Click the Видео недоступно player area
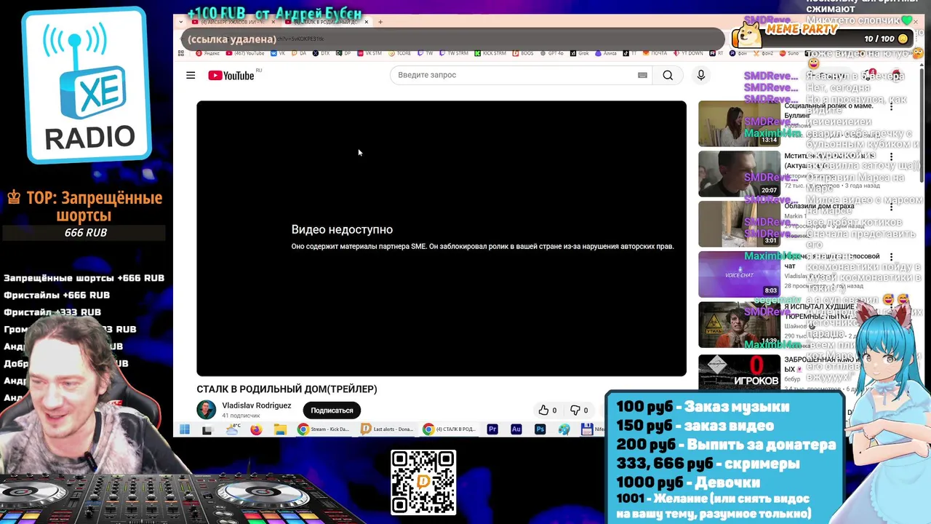Viewport: 931px width, 524px height. pyautogui.click(x=441, y=239)
